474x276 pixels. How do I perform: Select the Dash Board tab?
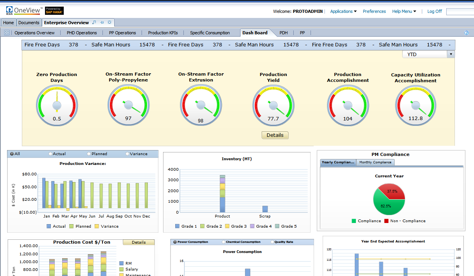[255, 33]
